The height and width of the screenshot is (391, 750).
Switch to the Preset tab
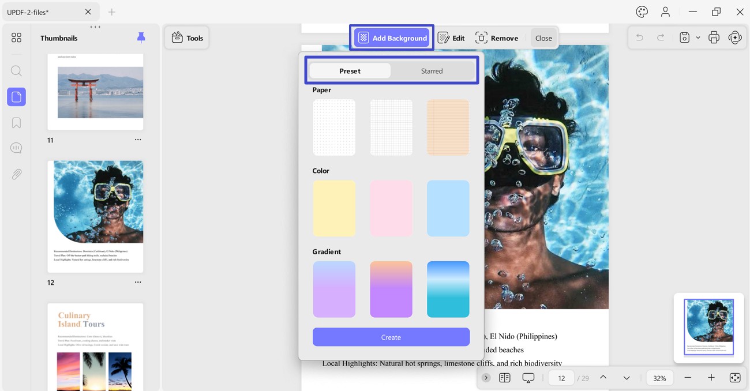[350, 71]
